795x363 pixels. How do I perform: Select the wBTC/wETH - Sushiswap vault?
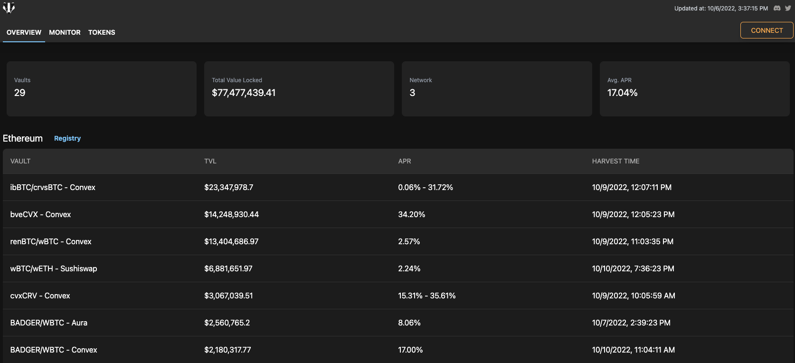click(54, 268)
